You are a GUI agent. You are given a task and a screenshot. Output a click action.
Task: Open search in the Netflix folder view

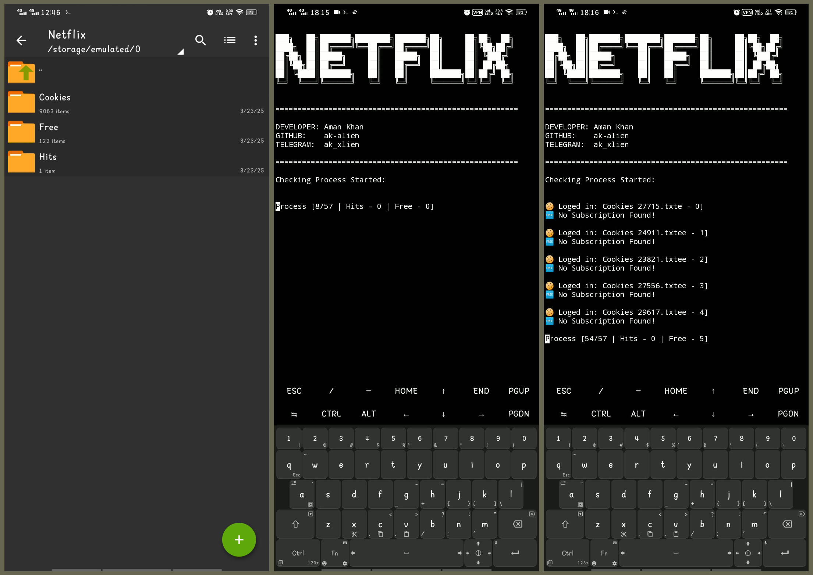(x=200, y=40)
